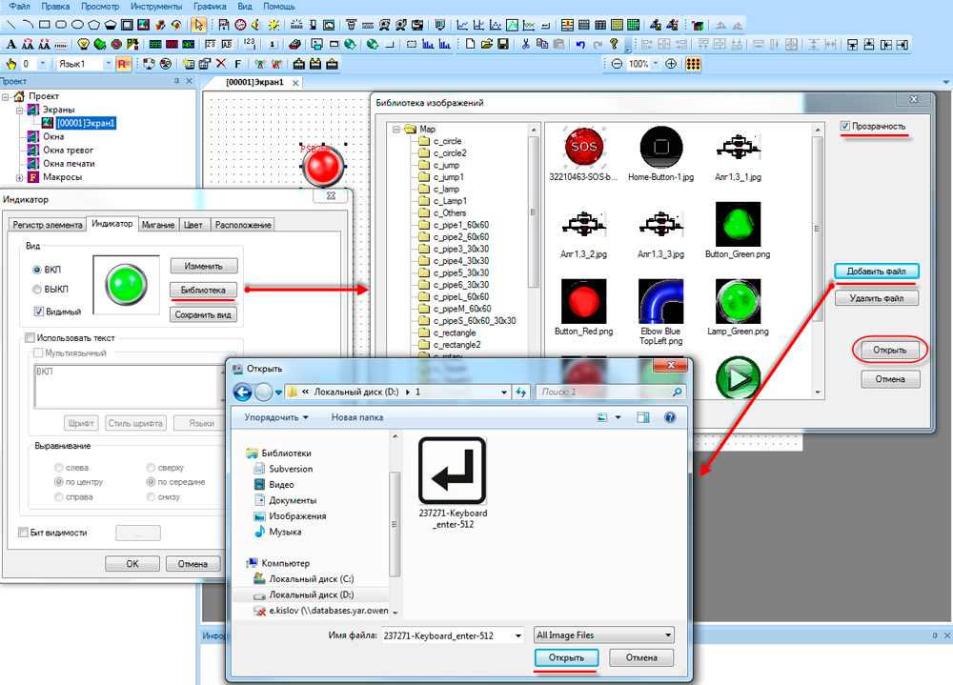
Task: Select the text tool letter A icon
Action: pos(11,44)
